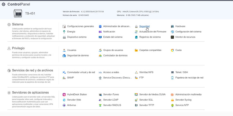Go to Actualización del Firmware text link
The height and width of the screenshot is (116, 233).
coord(153,32)
